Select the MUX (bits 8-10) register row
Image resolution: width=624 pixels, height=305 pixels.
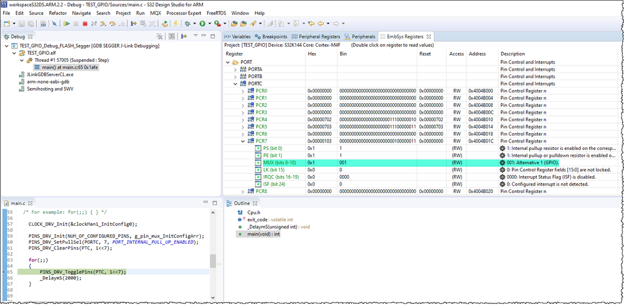279,162
